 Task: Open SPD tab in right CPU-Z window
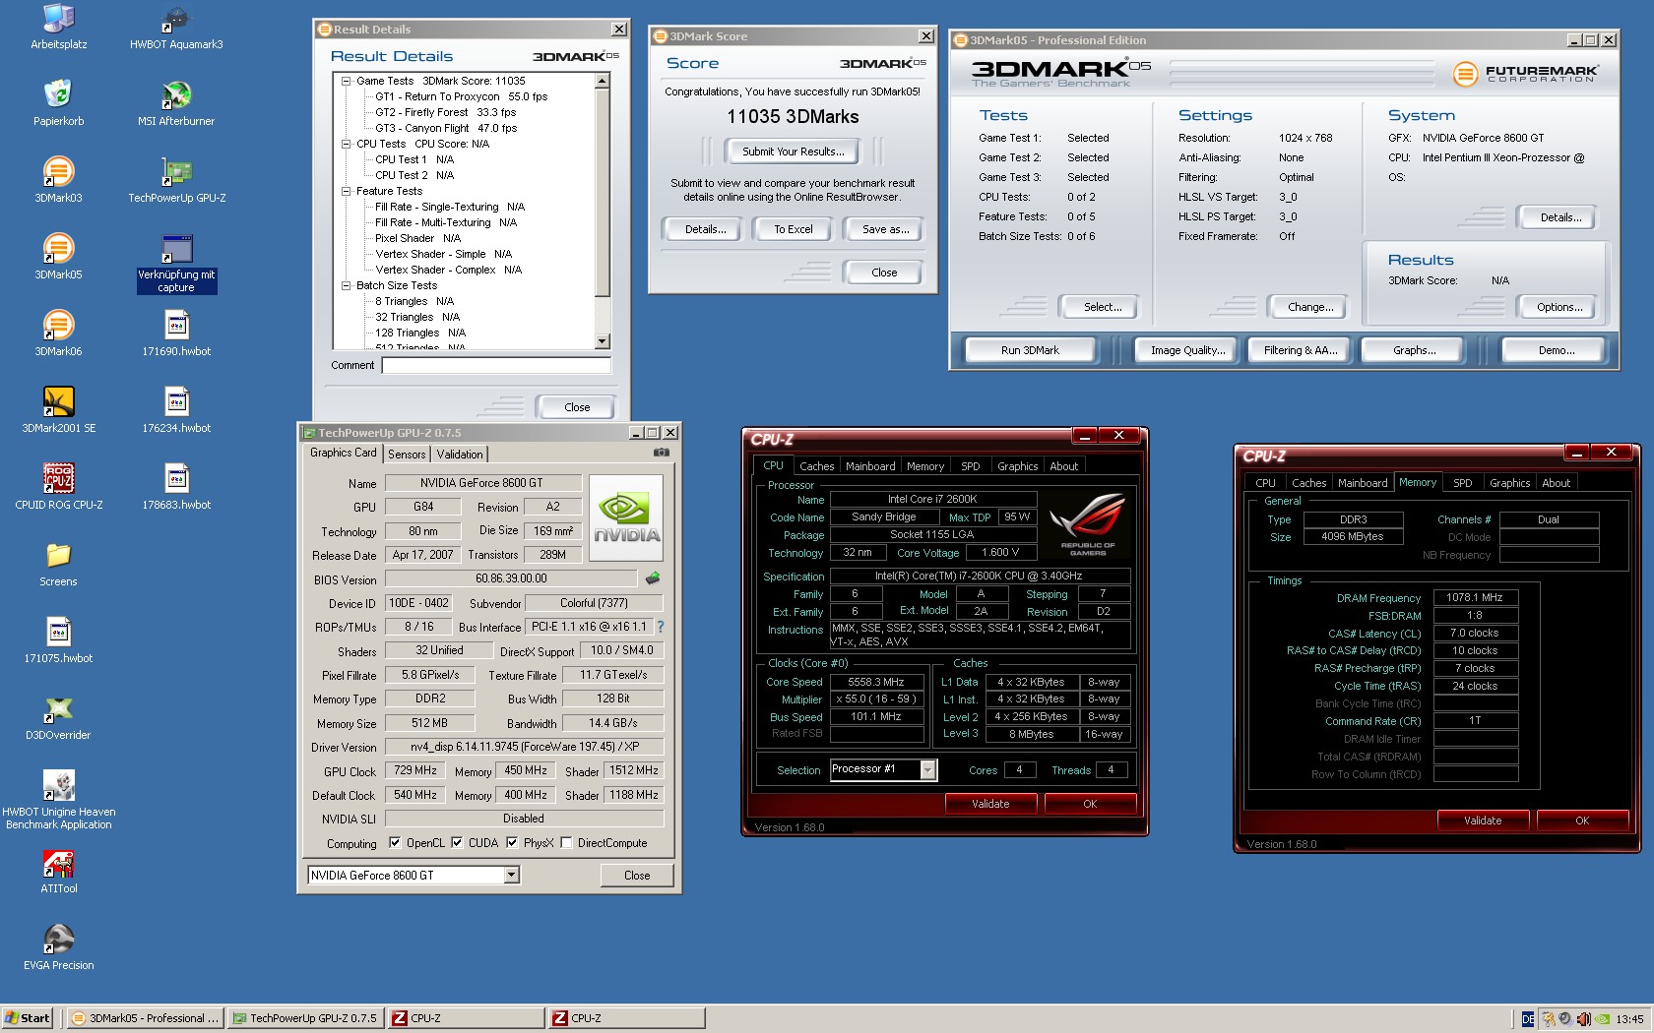pyautogui.click(x=1463, y=483)
